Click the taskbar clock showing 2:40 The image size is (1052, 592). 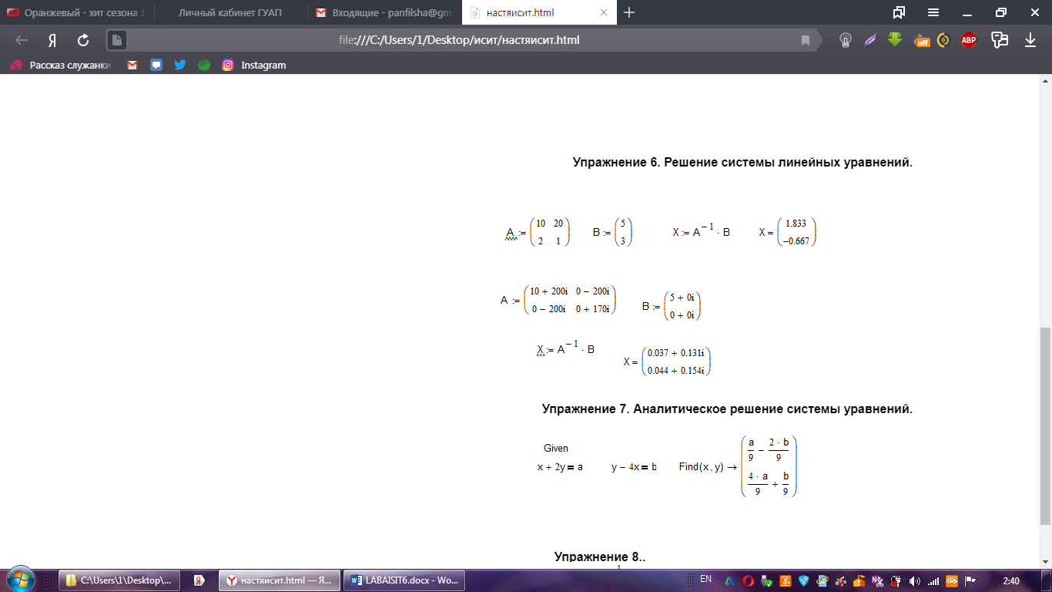click(x=1011, y=581)
